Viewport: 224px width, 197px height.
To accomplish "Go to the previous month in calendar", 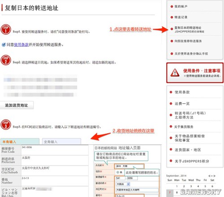I will click(x=209, y=176).
